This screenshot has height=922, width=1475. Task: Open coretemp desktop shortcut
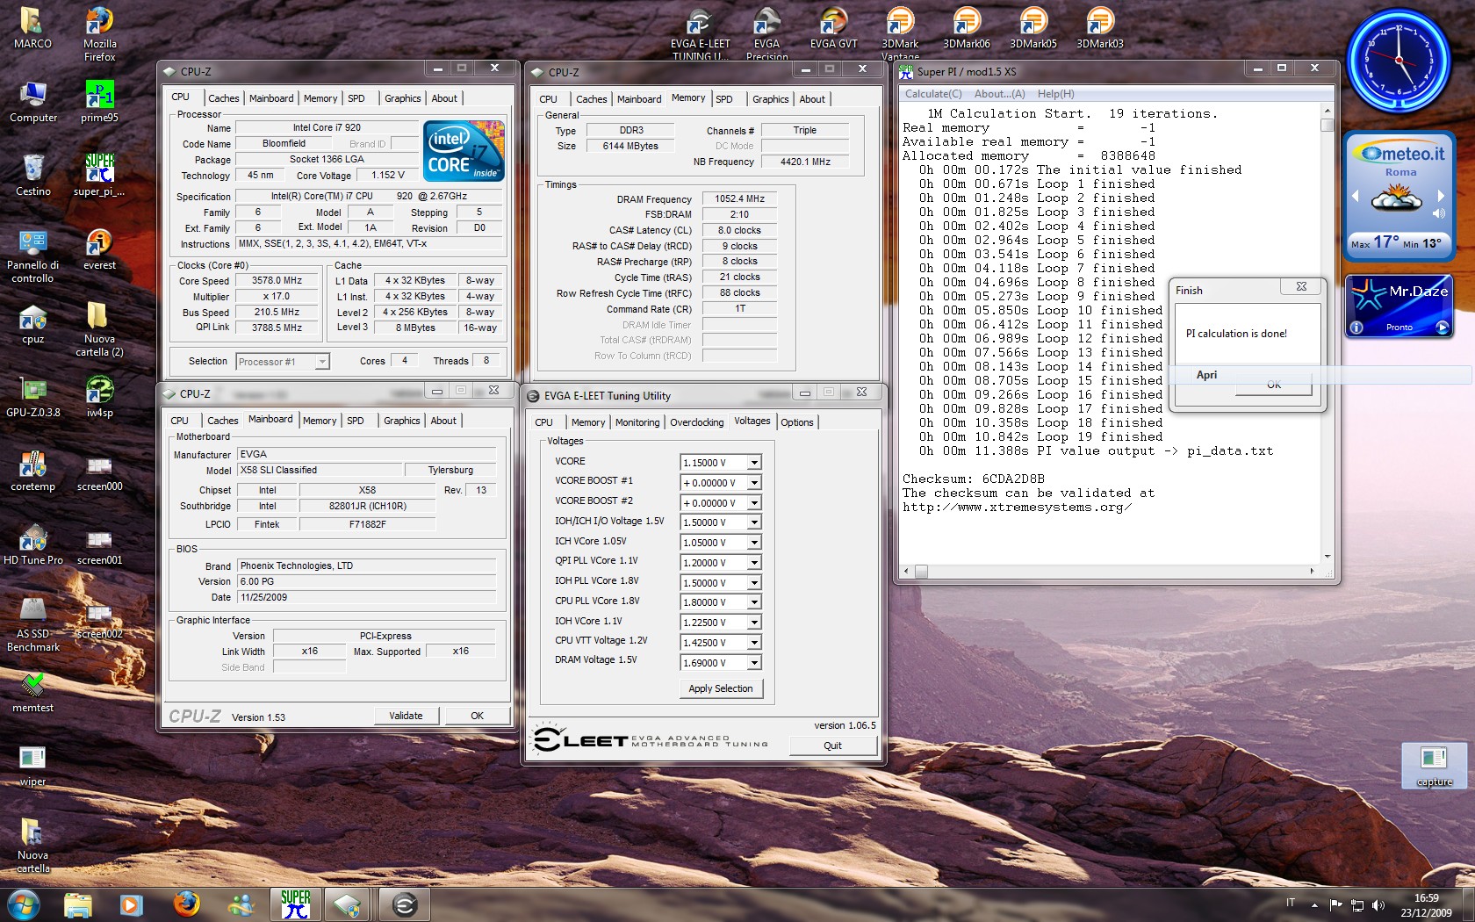coord(32,471)
